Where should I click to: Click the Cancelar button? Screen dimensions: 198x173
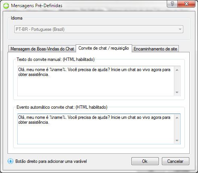[175, 161]
